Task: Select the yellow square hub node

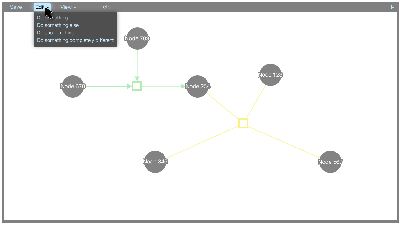Action: coord(243,123)
